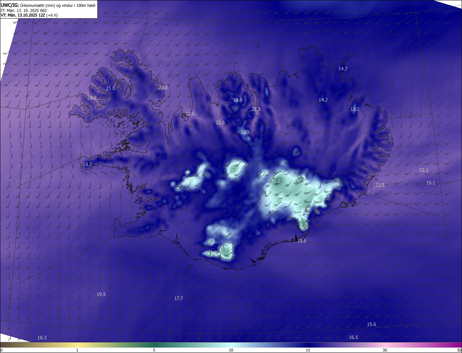The width and height of the screenshot is (462, 353).
Task: Click the 22.1 value east of Iceland
Action: [423, 170]
